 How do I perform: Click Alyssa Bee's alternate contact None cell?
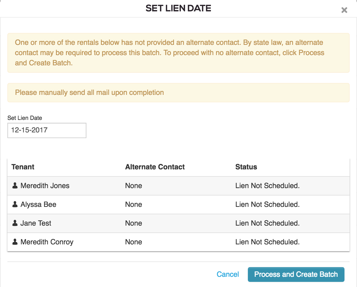[x=134, y=204]
